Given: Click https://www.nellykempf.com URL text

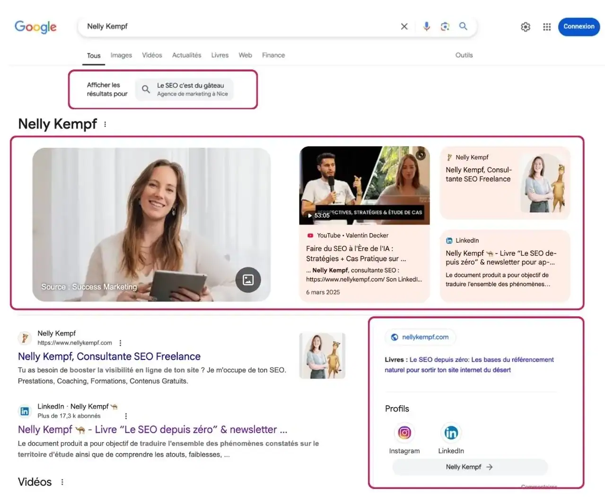Looking at the screenshot, I should click(75, 343).
